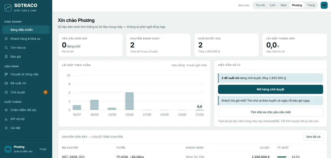Select Phương in the Xem như switcher
Screen dimensions: 331x158
click(297, 5)
